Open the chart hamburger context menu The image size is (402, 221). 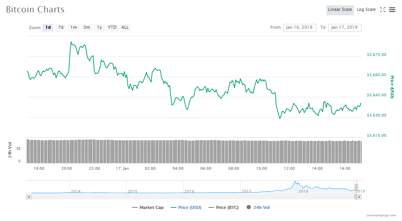coord(392,10)
